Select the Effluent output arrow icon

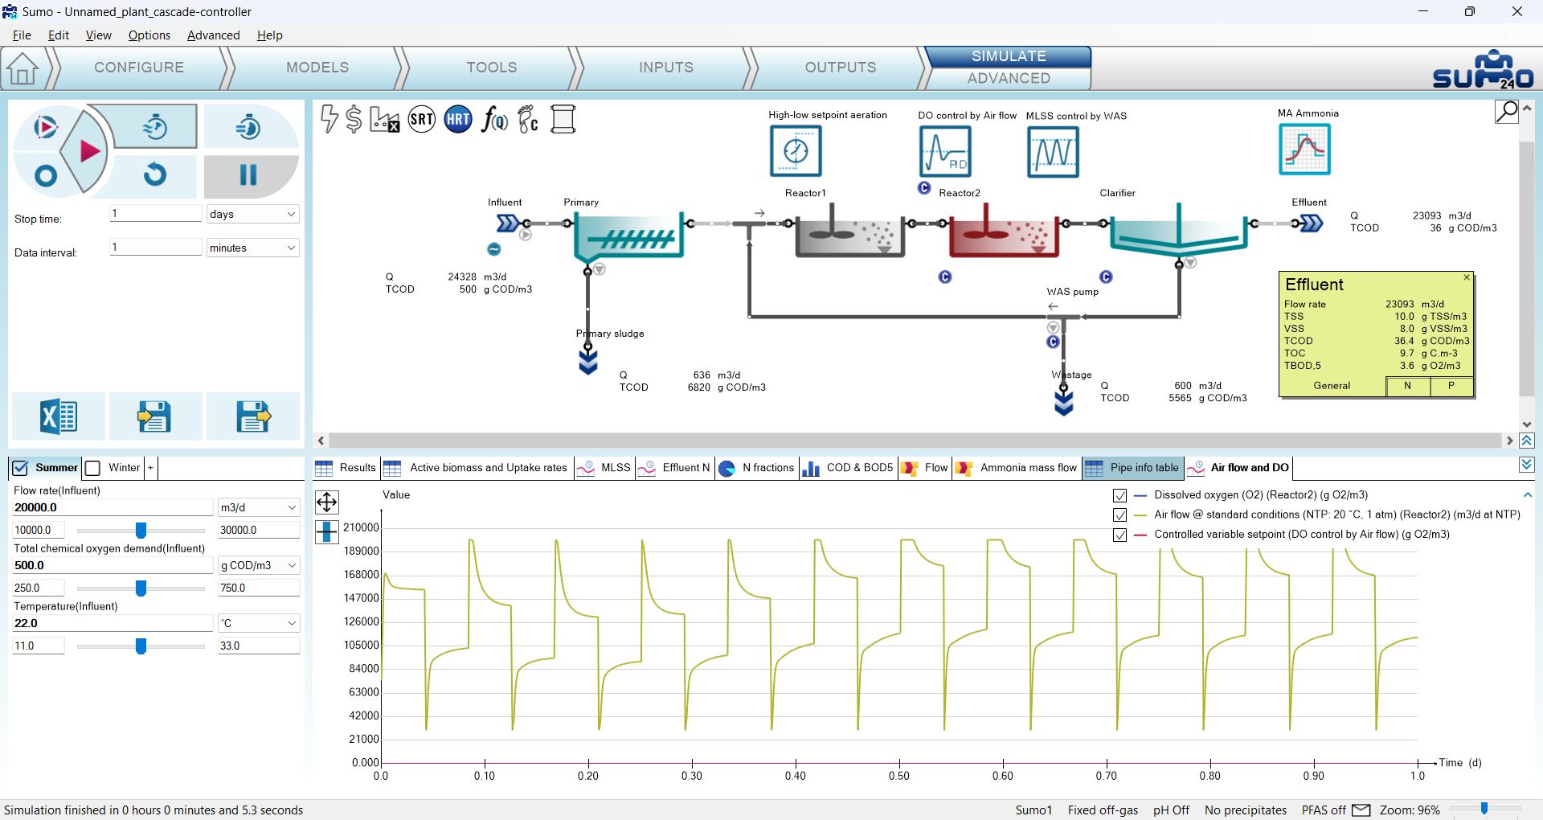point(1312,223)
